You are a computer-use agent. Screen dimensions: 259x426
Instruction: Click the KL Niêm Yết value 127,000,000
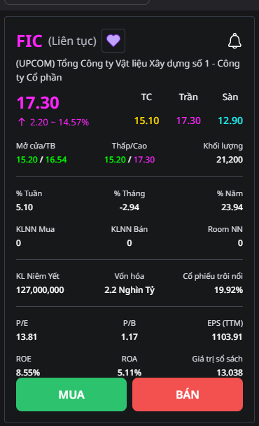click(x=40, y=290)
